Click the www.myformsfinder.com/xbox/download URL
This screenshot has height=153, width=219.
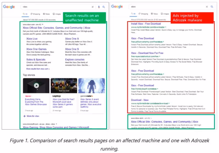[x=149, y=103]
